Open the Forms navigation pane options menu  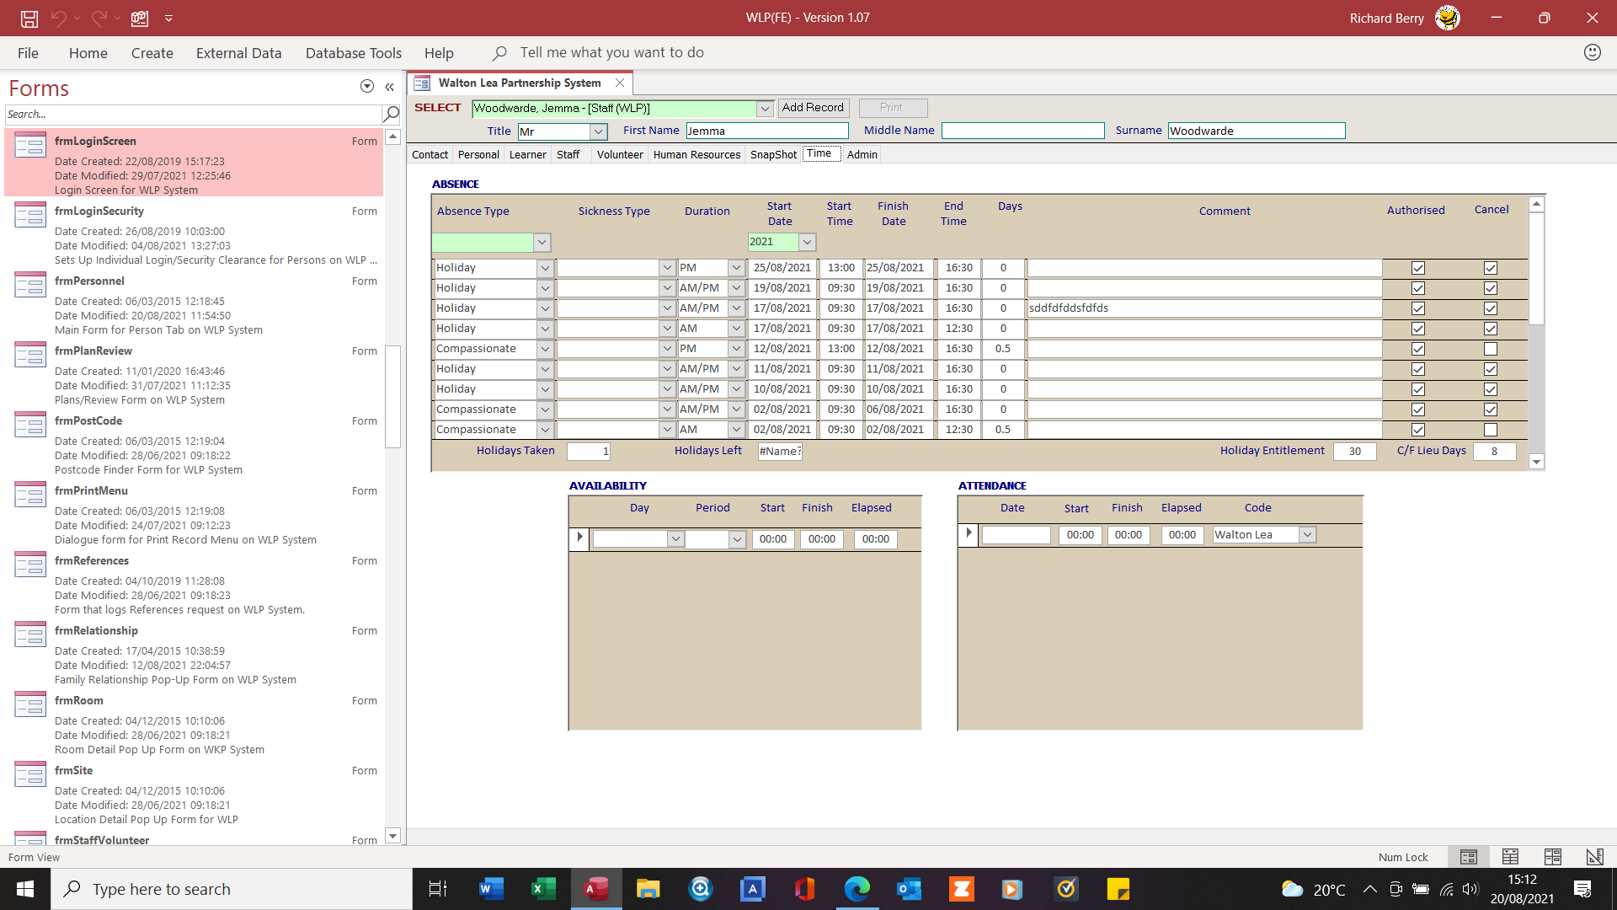click(367, 86)
